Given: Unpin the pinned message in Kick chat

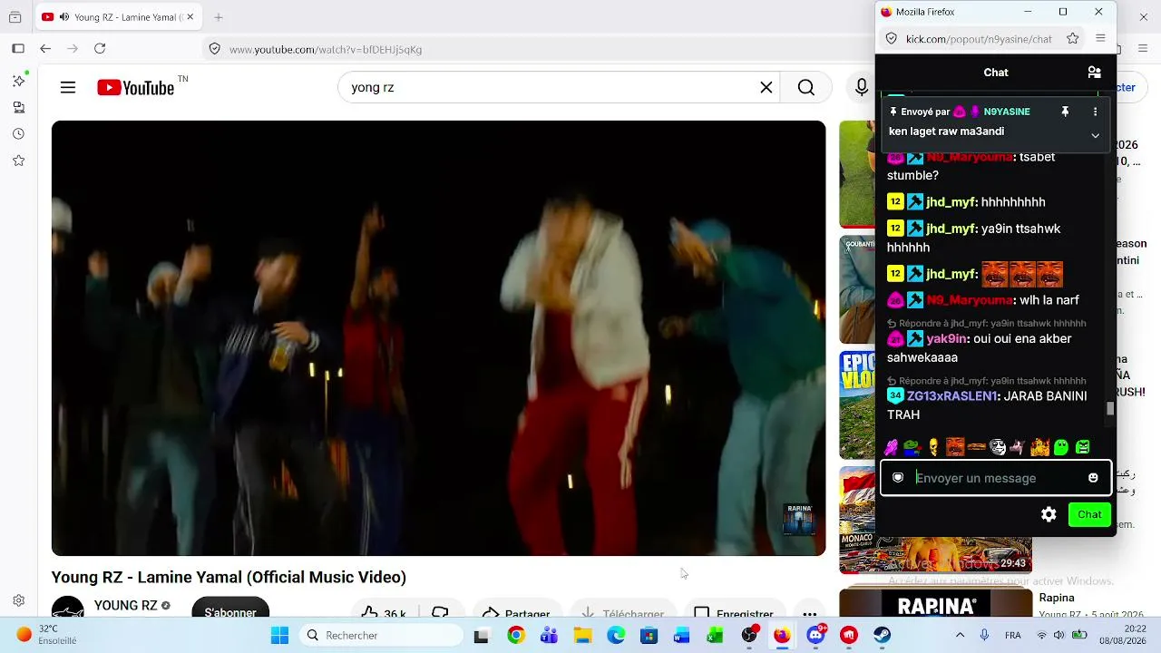Looking at the screenshot, I should coord(1065,112).
